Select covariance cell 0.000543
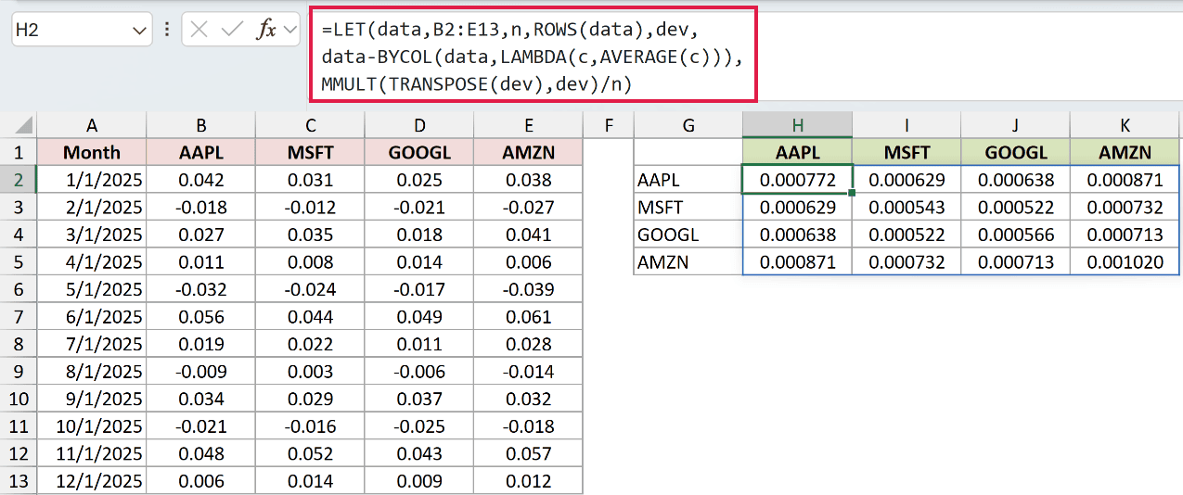Screen dimensions: 1183x495 coord(907,207)
